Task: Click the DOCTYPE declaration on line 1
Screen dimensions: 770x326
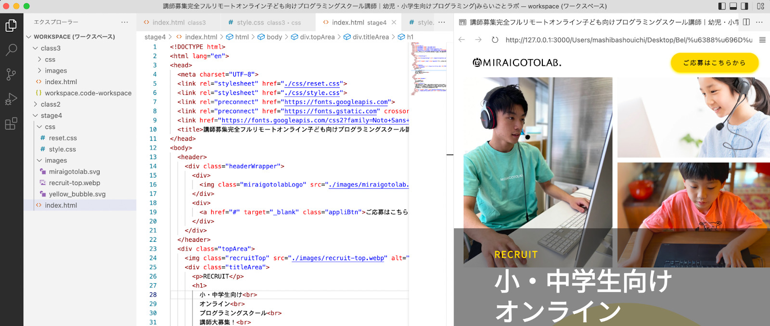Action: (197, 47)
